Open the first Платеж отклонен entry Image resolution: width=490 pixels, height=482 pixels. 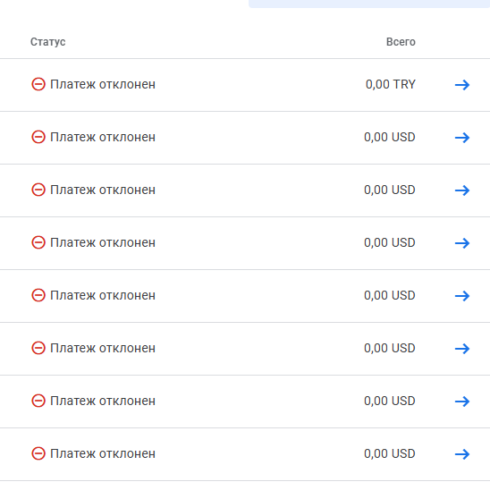(103, 84)
